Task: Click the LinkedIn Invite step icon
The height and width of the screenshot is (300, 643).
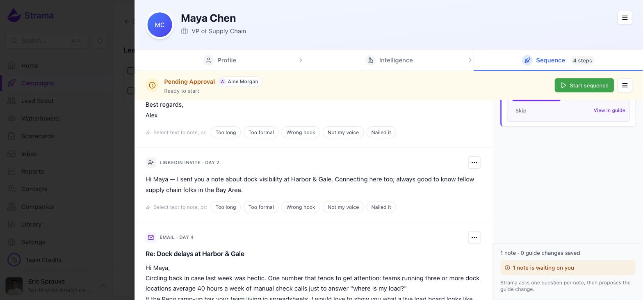Action: coord(150,163)
